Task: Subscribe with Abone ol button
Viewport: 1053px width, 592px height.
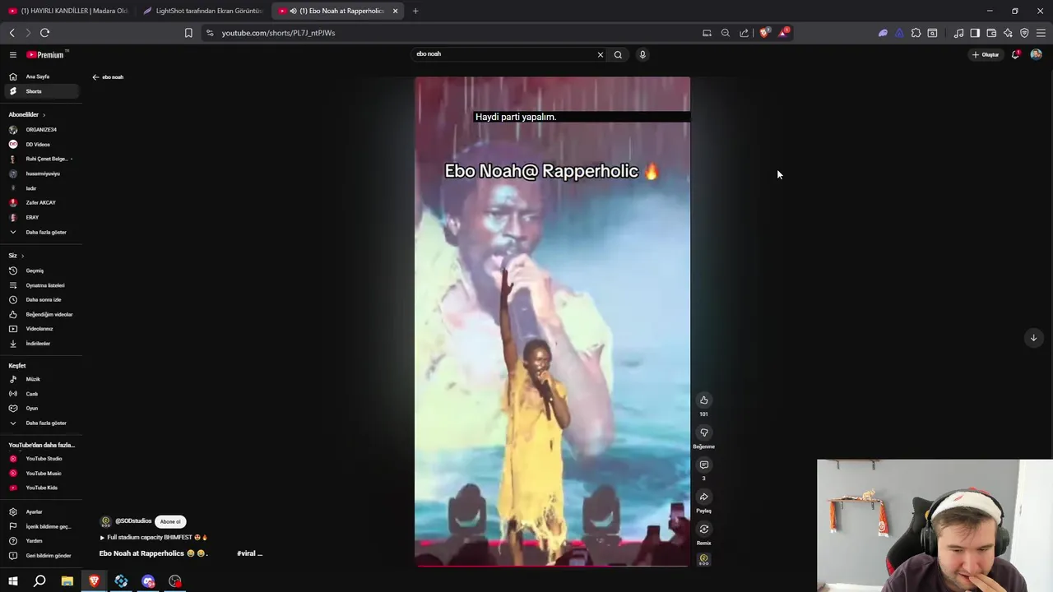Action: point(170,521)
